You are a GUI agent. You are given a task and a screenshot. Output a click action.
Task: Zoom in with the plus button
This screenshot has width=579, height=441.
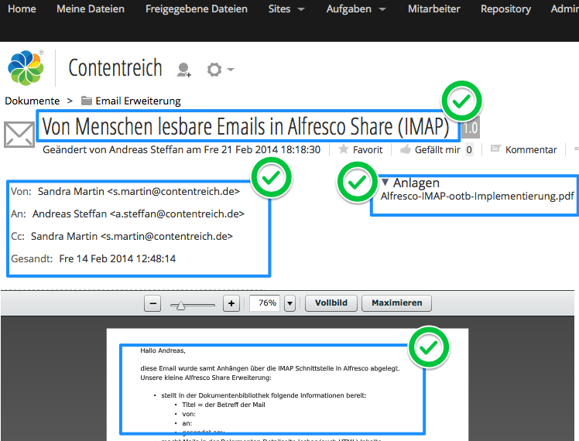(231, 303)
